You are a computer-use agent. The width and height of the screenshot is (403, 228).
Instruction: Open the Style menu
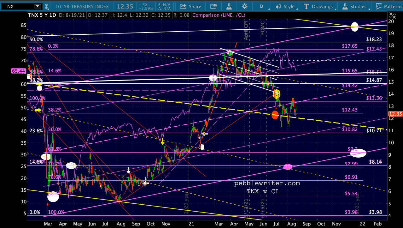click(285, 6)
